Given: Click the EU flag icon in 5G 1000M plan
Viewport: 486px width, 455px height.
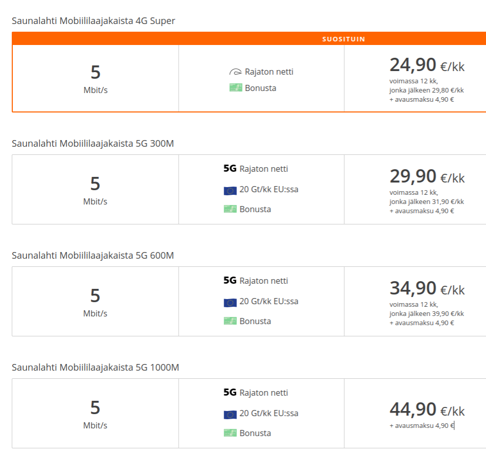Looking at the screenshot, I should click(230, 415).
